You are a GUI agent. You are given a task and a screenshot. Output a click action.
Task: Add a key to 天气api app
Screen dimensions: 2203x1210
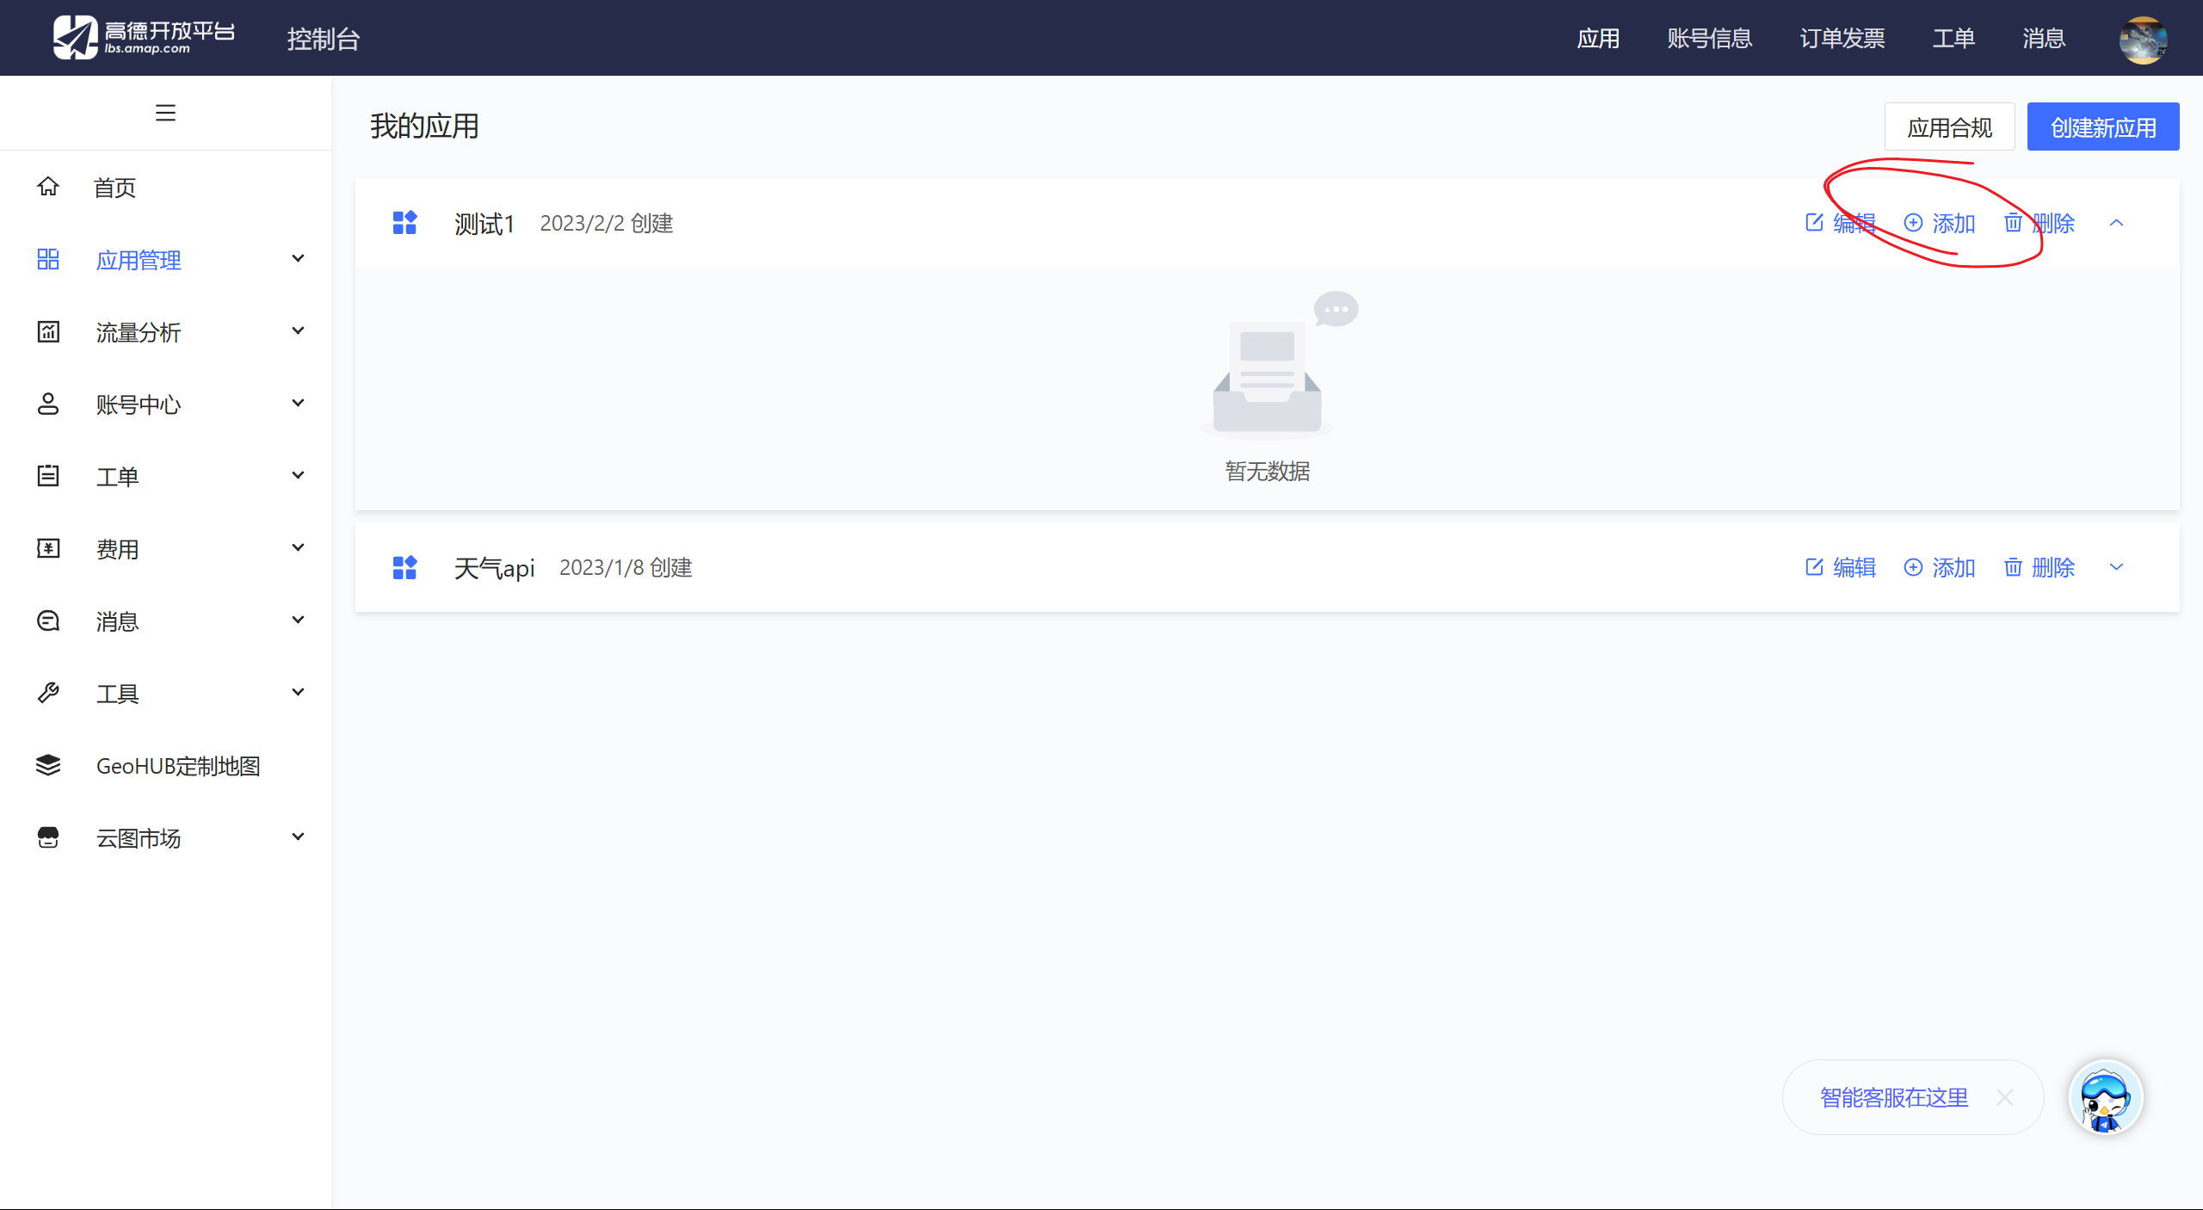click(1940, 567)
